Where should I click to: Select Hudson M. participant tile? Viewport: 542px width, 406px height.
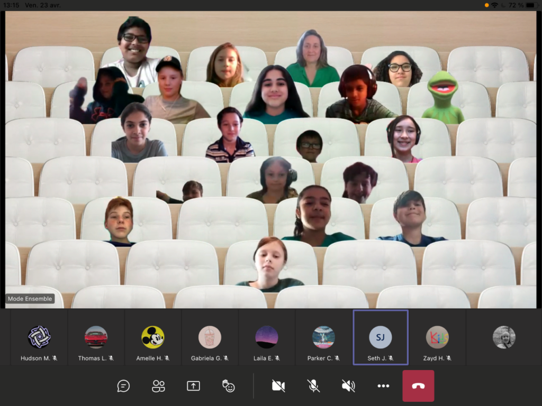[x=39, y=342]
